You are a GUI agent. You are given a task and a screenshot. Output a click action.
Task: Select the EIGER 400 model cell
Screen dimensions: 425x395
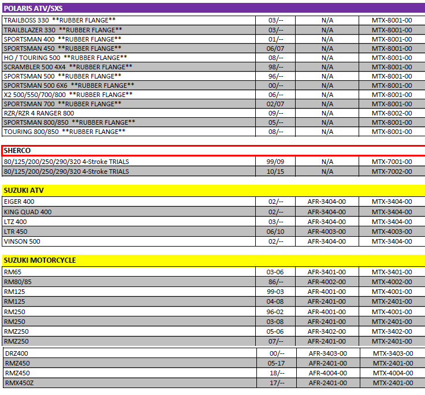[129, 202]
